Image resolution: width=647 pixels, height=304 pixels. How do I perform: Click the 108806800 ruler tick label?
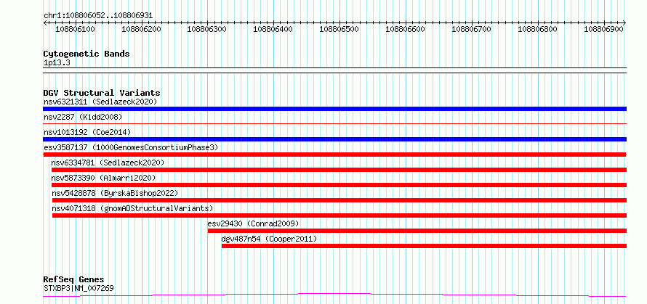pos(538,29)
